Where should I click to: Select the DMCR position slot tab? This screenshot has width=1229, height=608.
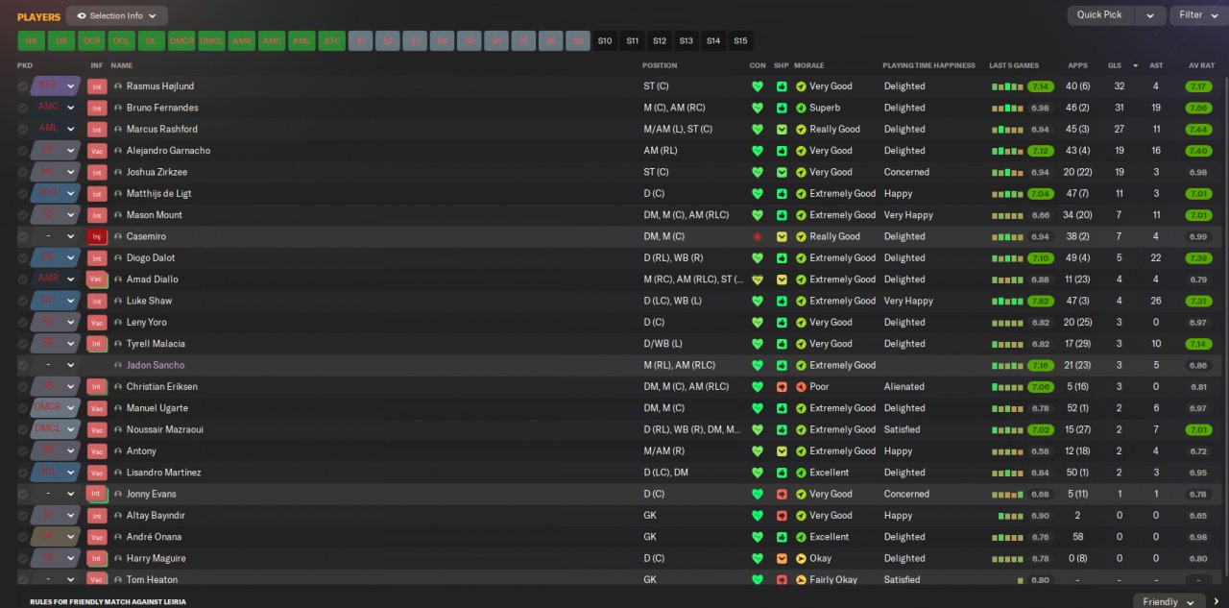tap(181, 41)
